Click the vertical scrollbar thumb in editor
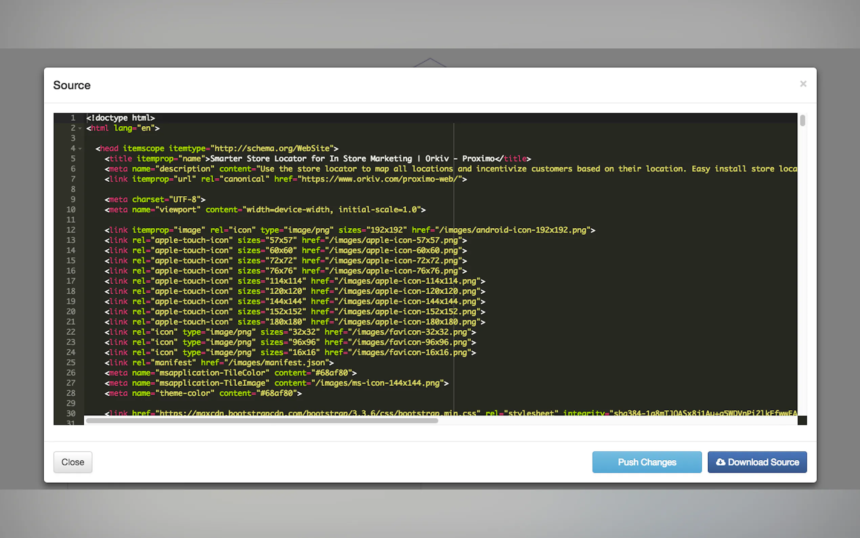This screenshot has height=538, width=860. click(x=802, y=121)
